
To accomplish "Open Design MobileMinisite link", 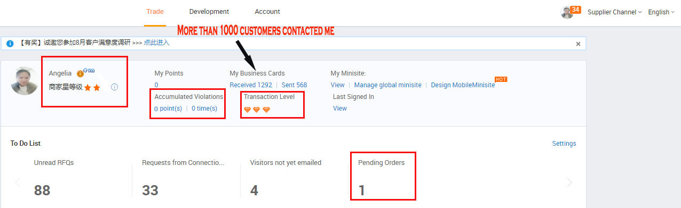I will (463, 85).
